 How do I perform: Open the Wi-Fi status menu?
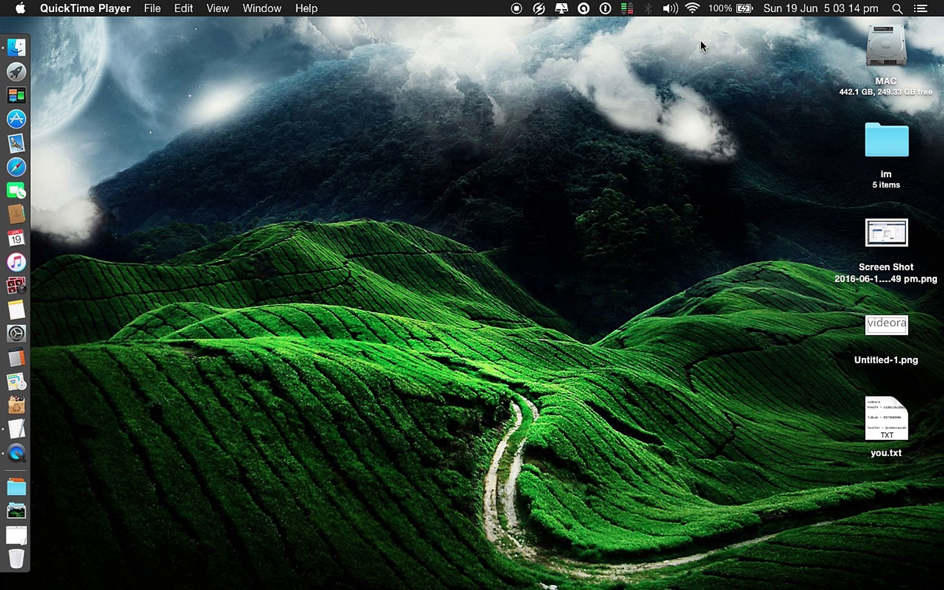tap(692, 8)
